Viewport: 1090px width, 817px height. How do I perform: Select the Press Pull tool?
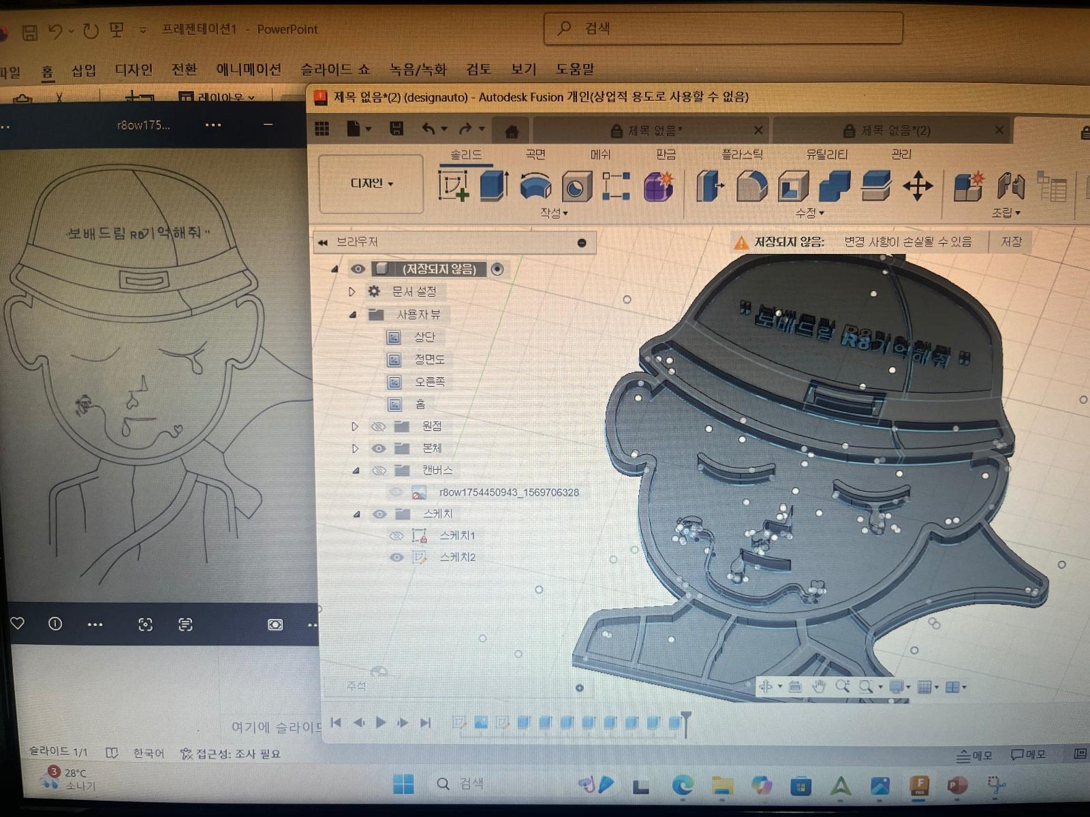click(x=710, y=186)
